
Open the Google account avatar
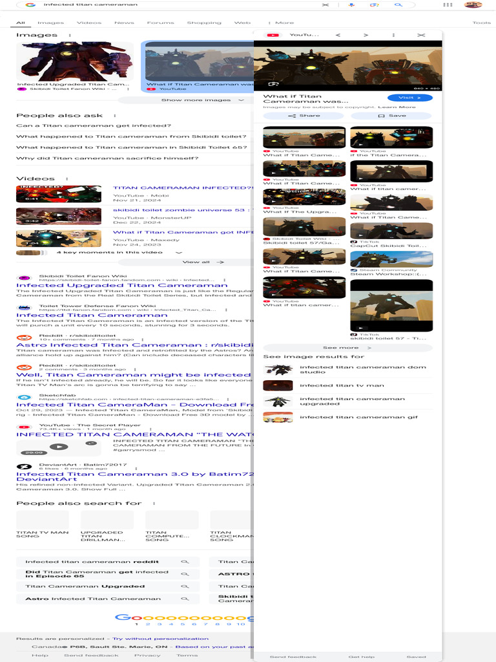pos(473,5)
